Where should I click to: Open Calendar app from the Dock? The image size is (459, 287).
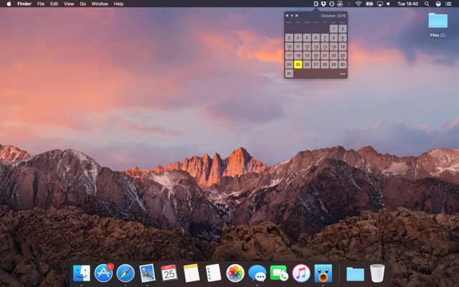click(x=169, y=273)
